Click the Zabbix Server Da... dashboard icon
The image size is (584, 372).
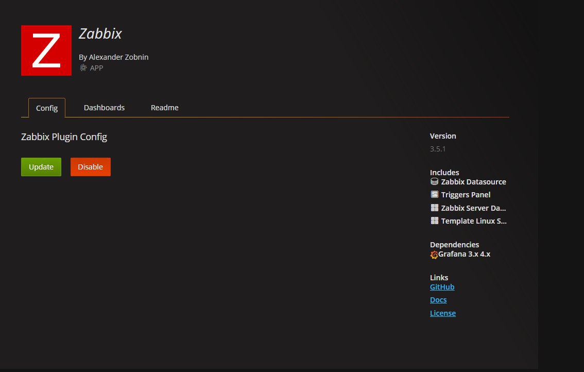[434, 208]
